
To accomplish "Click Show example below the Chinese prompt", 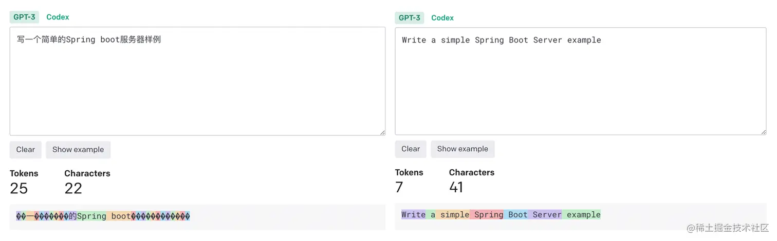I will click(x=78, y=150).
